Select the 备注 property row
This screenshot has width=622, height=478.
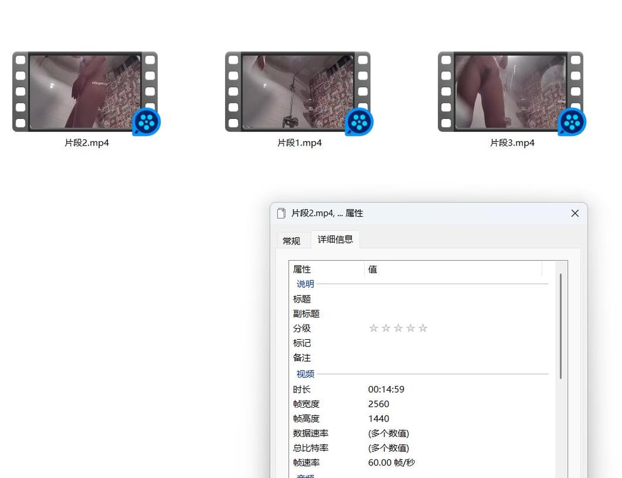click(x=421, y=358)
